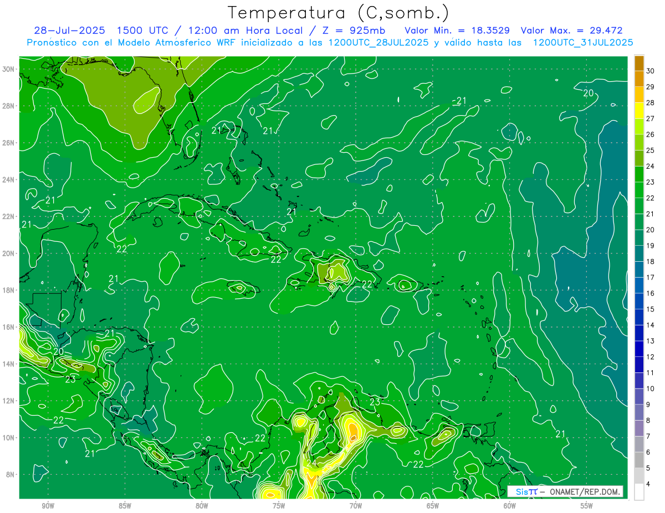Click the legend scale value 30
This screenshot has height=513, width=665.
point(651,71)
